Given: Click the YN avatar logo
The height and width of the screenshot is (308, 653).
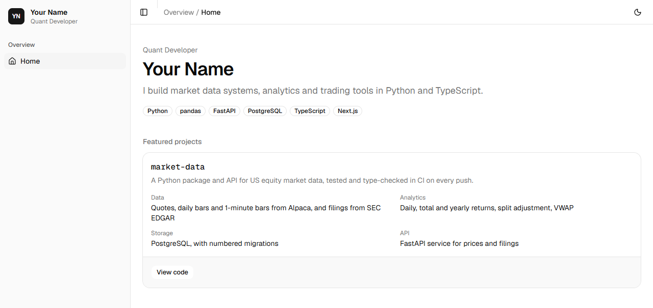Looking at the screenshot, I should 16,16.
